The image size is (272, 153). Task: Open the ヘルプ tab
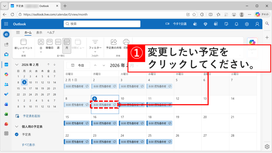pos(51,32)
